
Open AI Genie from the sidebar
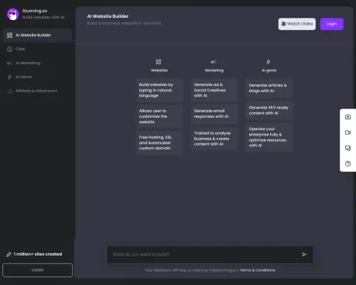click(38, 77)
